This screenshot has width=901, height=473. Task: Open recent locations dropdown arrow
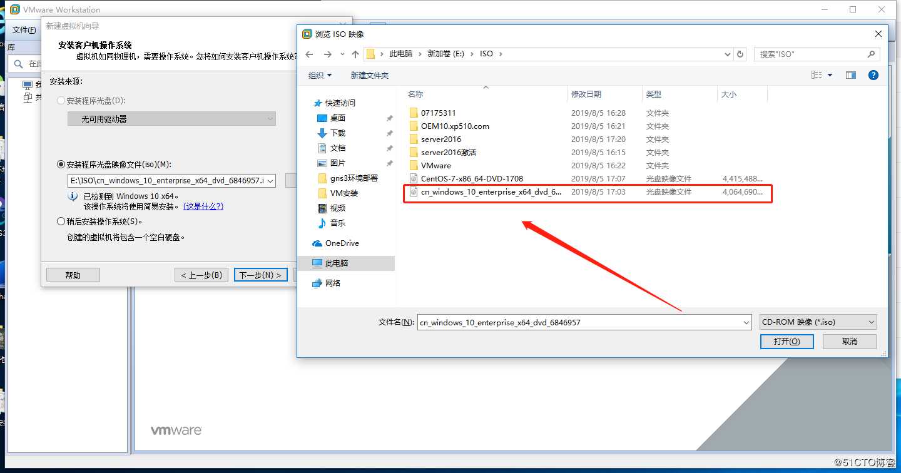[342, 54]
